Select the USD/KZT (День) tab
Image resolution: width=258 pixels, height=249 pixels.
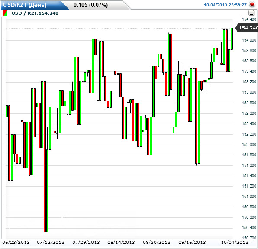pos(25,5)
